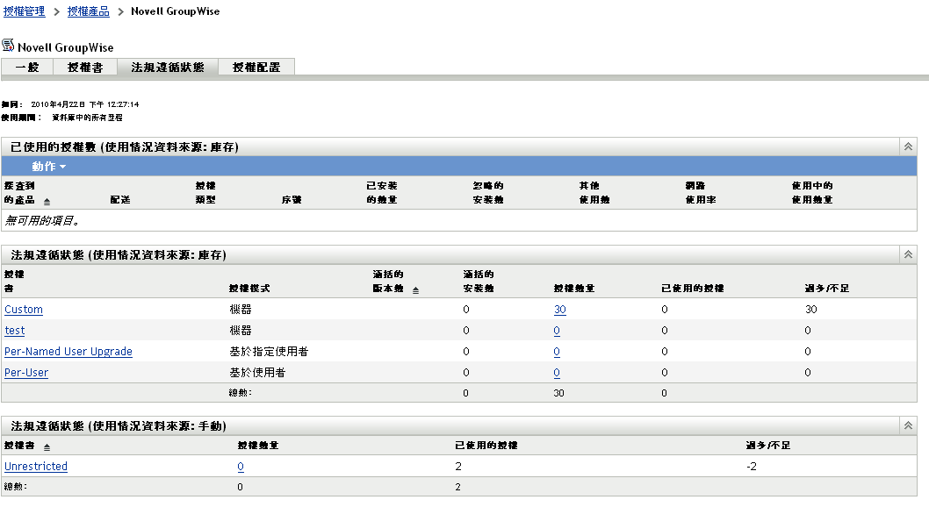Select the 無可用的項目 message
The width and height of the screenshot is (929, 507).
(x=43, y=221)
